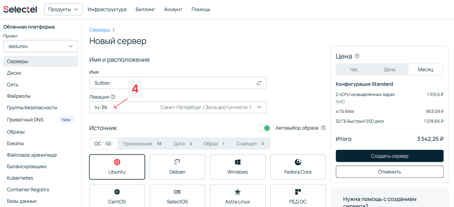The width and height of the screenshot is (454, 207).
Task: Open Аккаунт in top menu
Action: (x=173, y=9)
